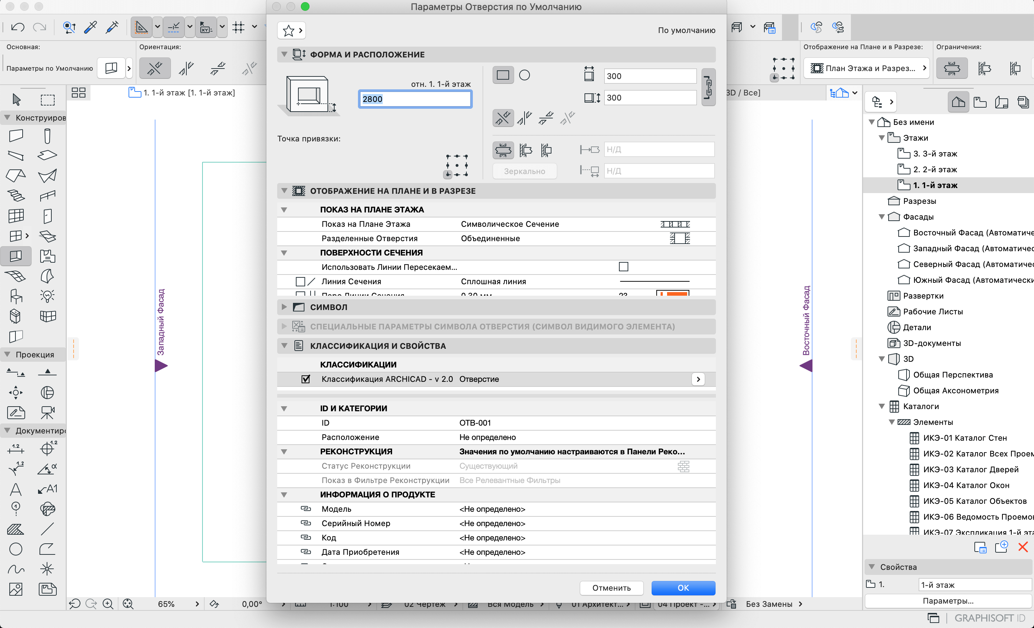Select second orientation option in dialog
Image resolution: width=1034 pixels, height=628 pixels.
525,118
